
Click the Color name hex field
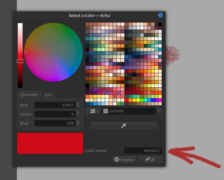tap(143, 151)
